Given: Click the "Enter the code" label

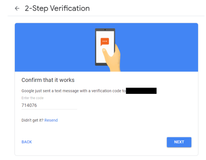Looking at the screenshot, I should click(x=33, y=98).
